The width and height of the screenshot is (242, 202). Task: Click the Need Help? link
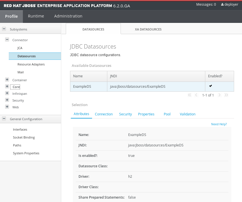(219, 124)
